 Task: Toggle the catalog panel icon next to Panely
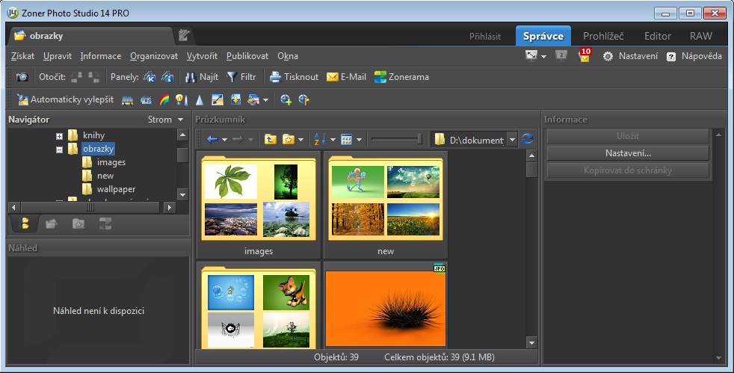(x=149, y=77)
